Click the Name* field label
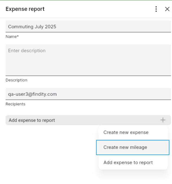This screenshot has height=184, width=172. [12, 37]
